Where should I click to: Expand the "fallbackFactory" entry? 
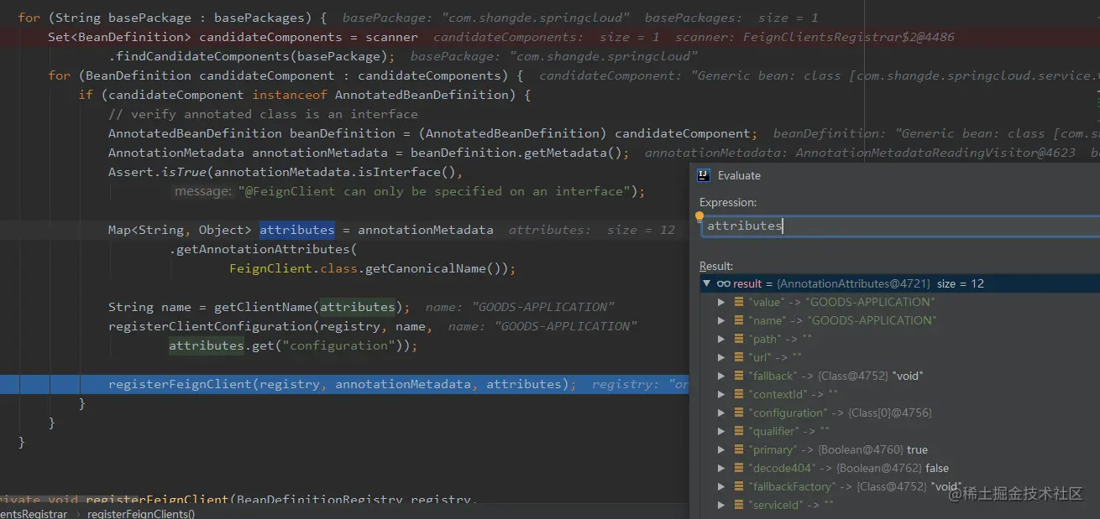(x=721, y=486)
